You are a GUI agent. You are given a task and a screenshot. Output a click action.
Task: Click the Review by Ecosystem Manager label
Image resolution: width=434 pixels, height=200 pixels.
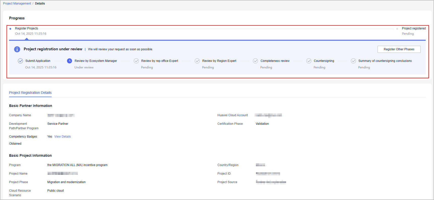(96, 61)
